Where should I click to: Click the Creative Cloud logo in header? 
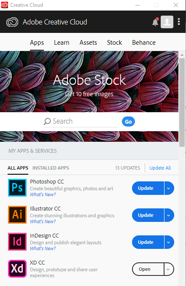point(12,22)
